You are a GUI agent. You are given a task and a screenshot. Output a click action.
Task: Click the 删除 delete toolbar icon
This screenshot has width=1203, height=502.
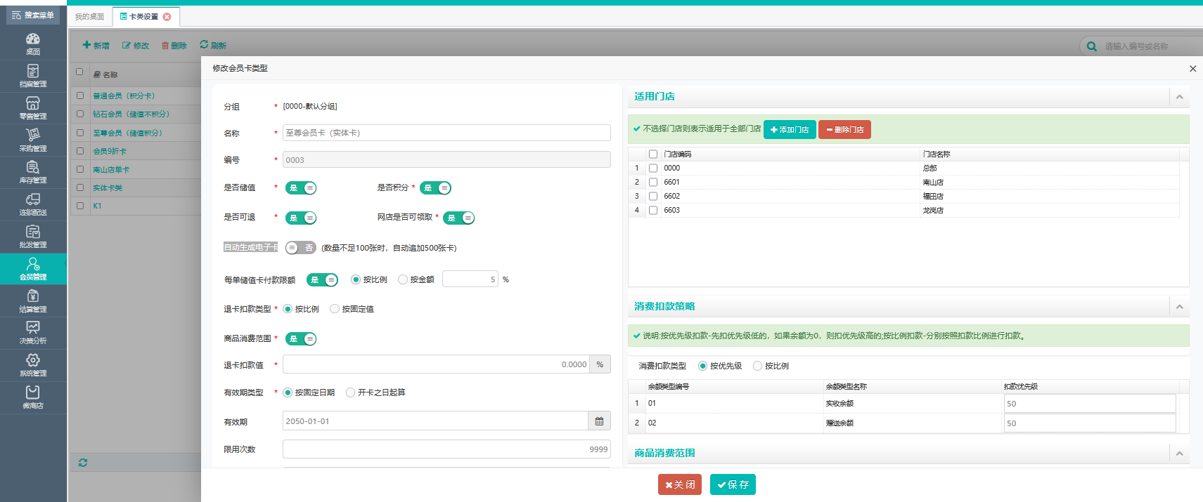[x=174, y=45]
